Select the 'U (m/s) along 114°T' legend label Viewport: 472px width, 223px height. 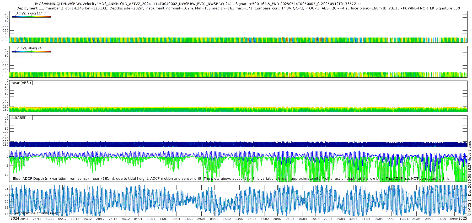pos(31,13)
